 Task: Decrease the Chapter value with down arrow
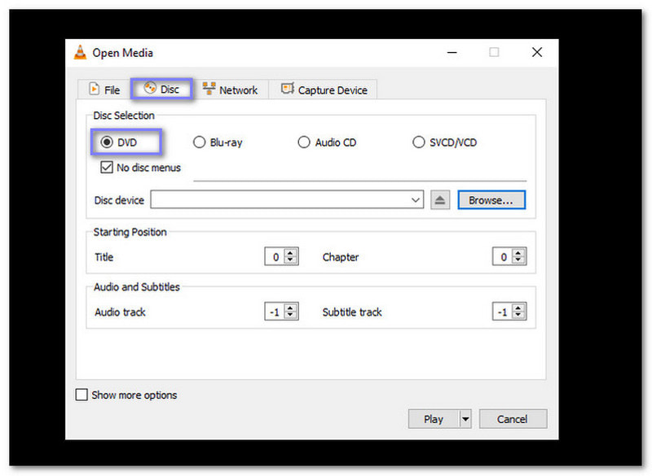(x=518, y=260)
